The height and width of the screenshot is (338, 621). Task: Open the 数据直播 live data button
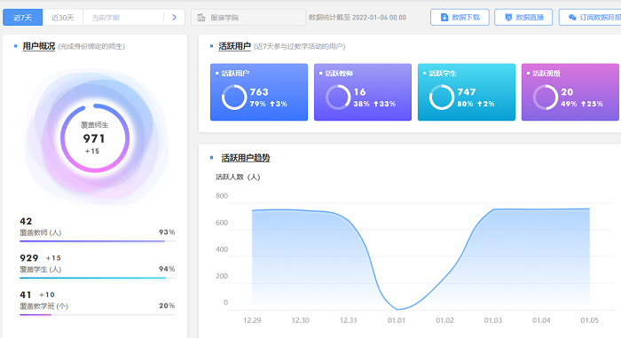click(x=523, y=18)
